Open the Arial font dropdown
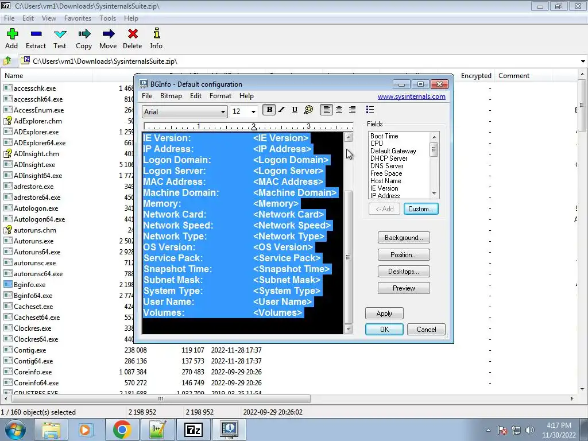 click(223, 112)
